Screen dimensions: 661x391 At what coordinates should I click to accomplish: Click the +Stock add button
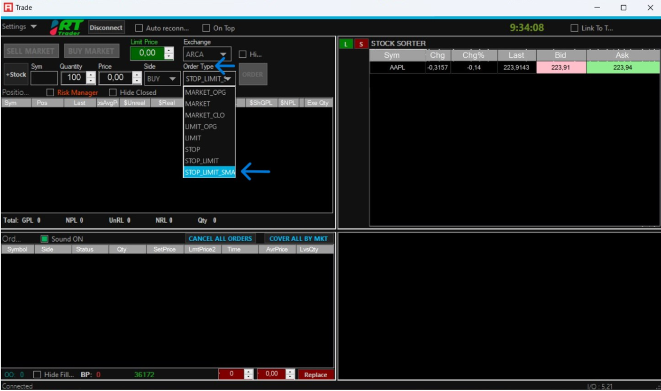coord(16,75)
